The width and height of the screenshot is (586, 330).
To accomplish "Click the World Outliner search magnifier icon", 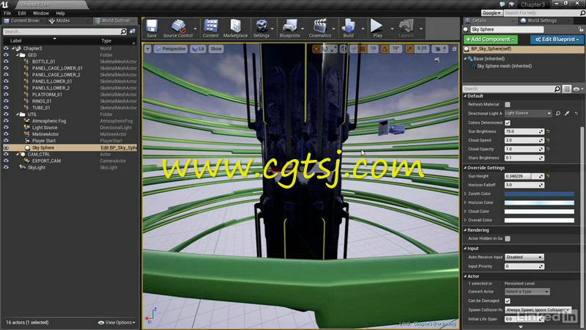I will coord(123,32).
